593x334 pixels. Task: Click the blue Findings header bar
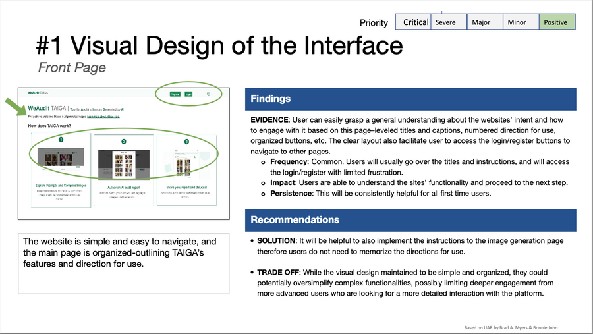410,99
